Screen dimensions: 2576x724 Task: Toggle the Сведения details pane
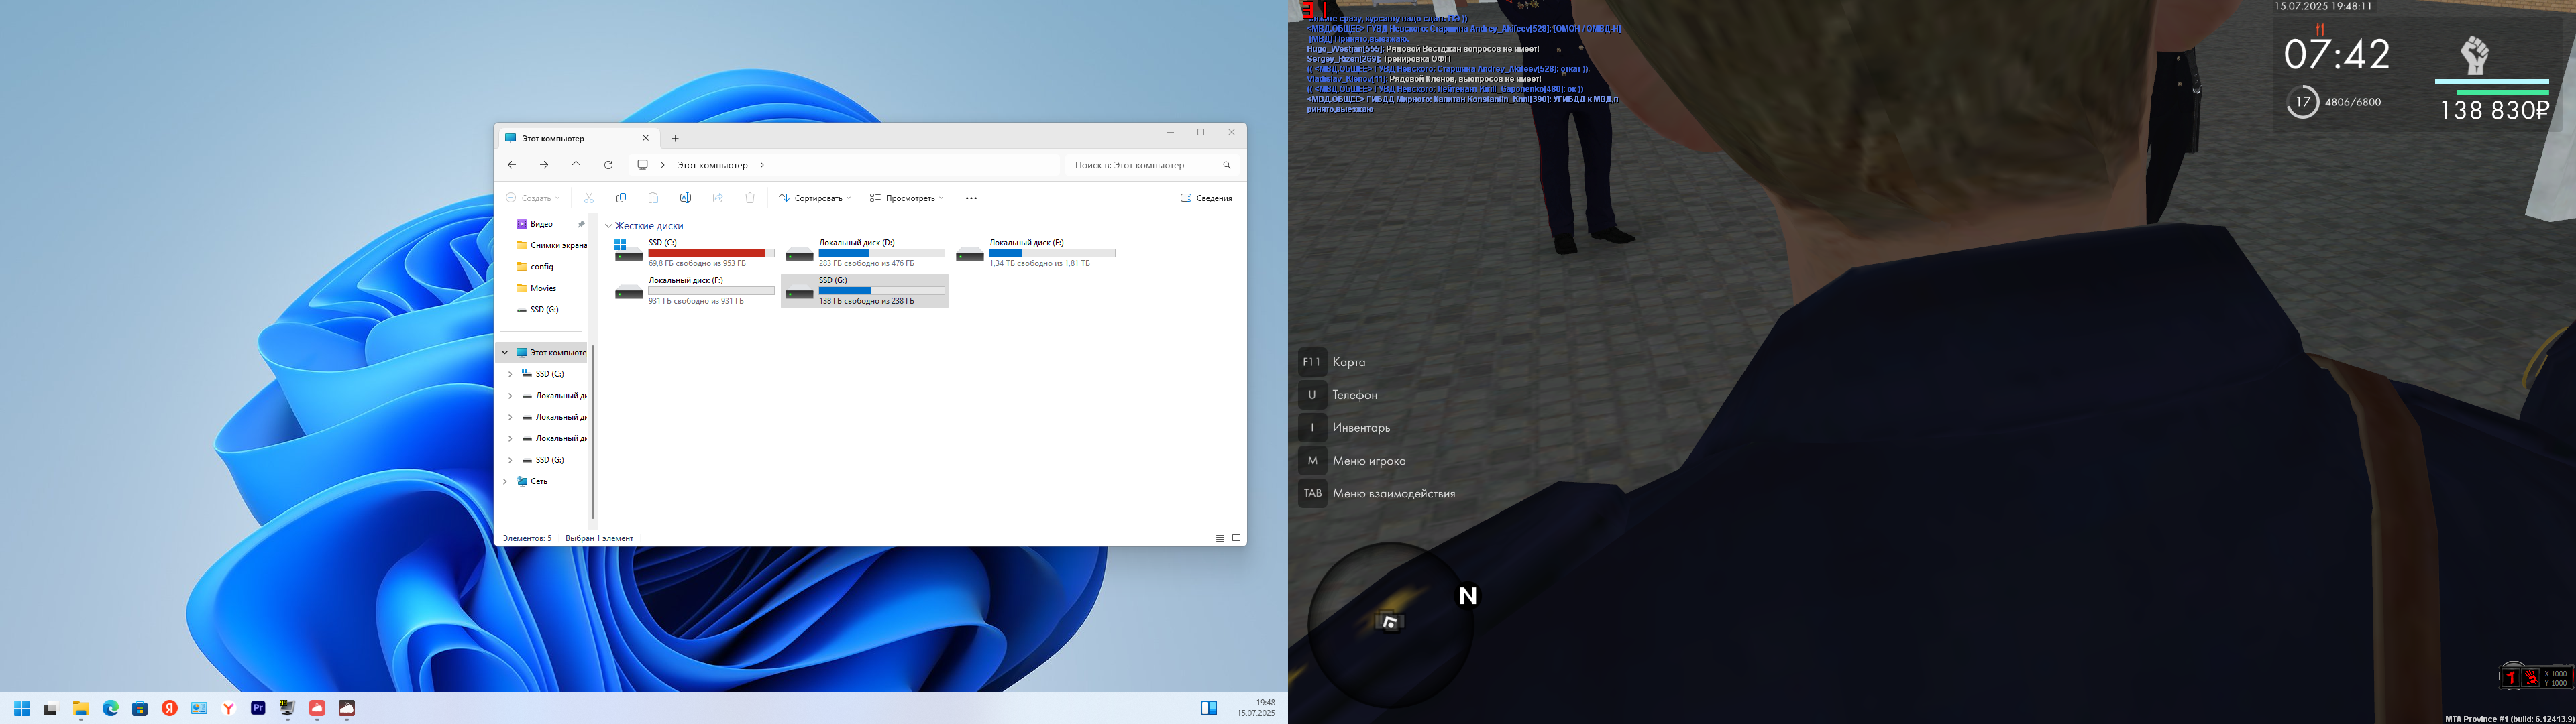click(x=1206, y=198)
